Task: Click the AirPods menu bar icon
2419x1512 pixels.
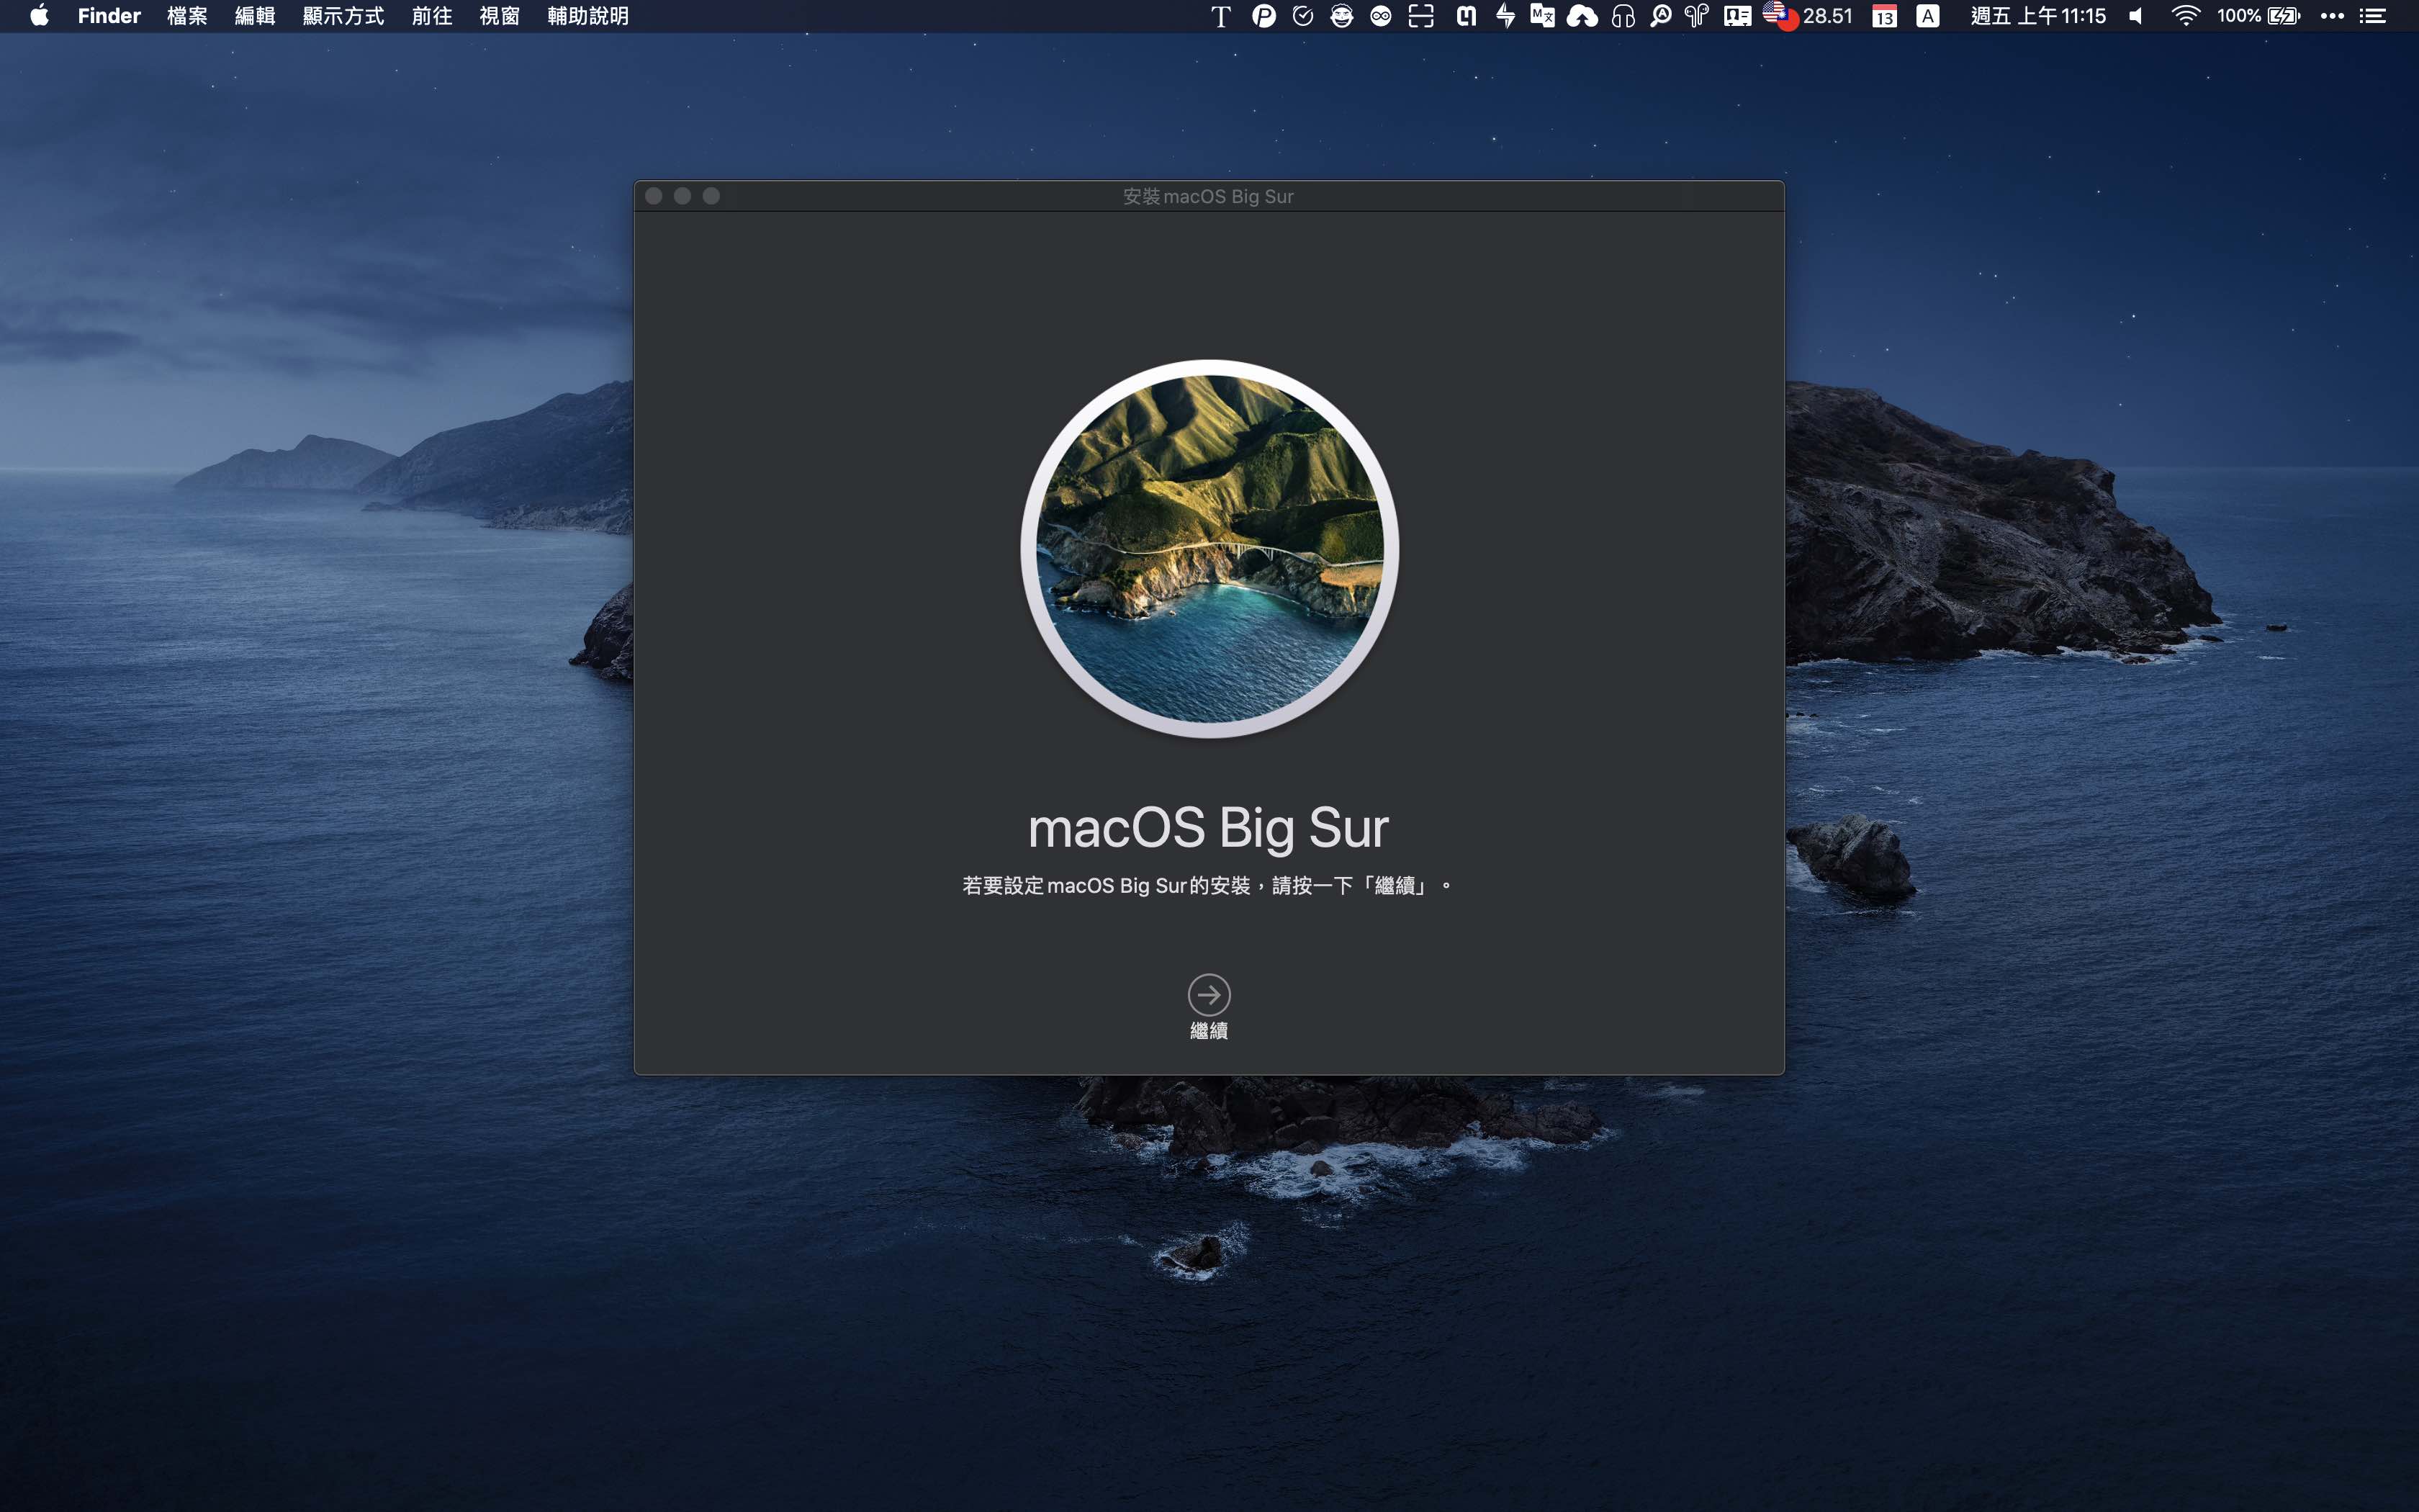Action: click(1698, 16)
